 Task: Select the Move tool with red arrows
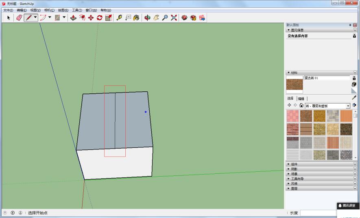[x=91, y=17]
